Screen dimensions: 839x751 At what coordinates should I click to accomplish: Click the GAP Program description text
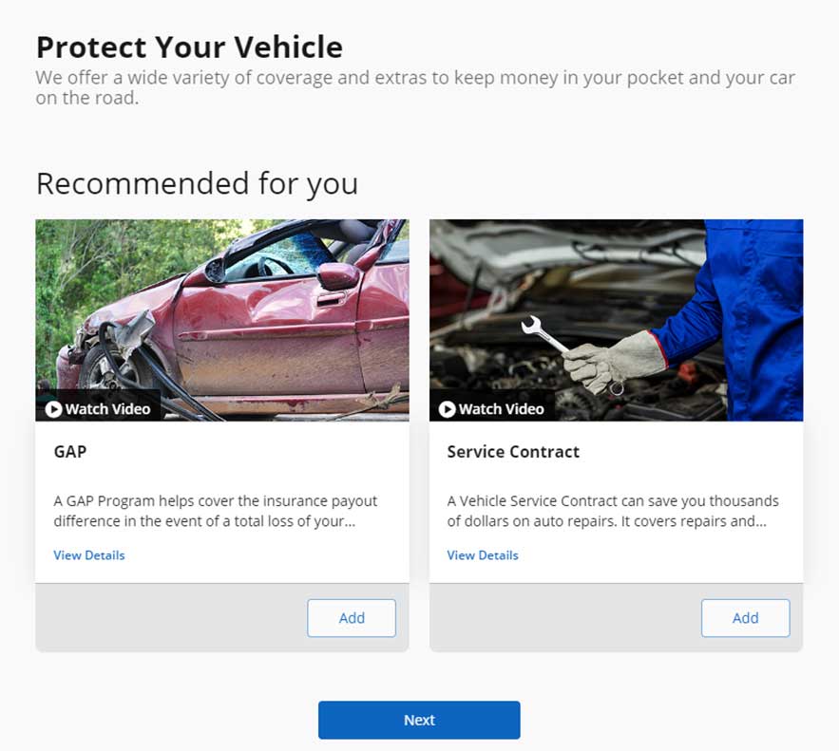[x=215, y=511]
